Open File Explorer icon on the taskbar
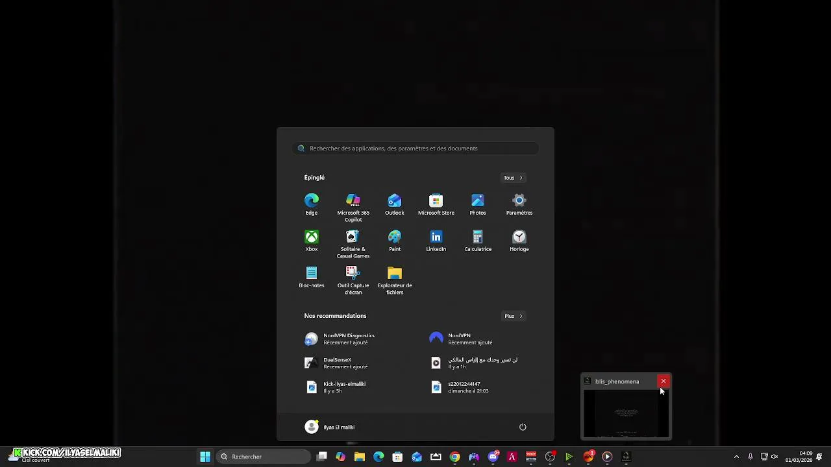 click(360, 457)
